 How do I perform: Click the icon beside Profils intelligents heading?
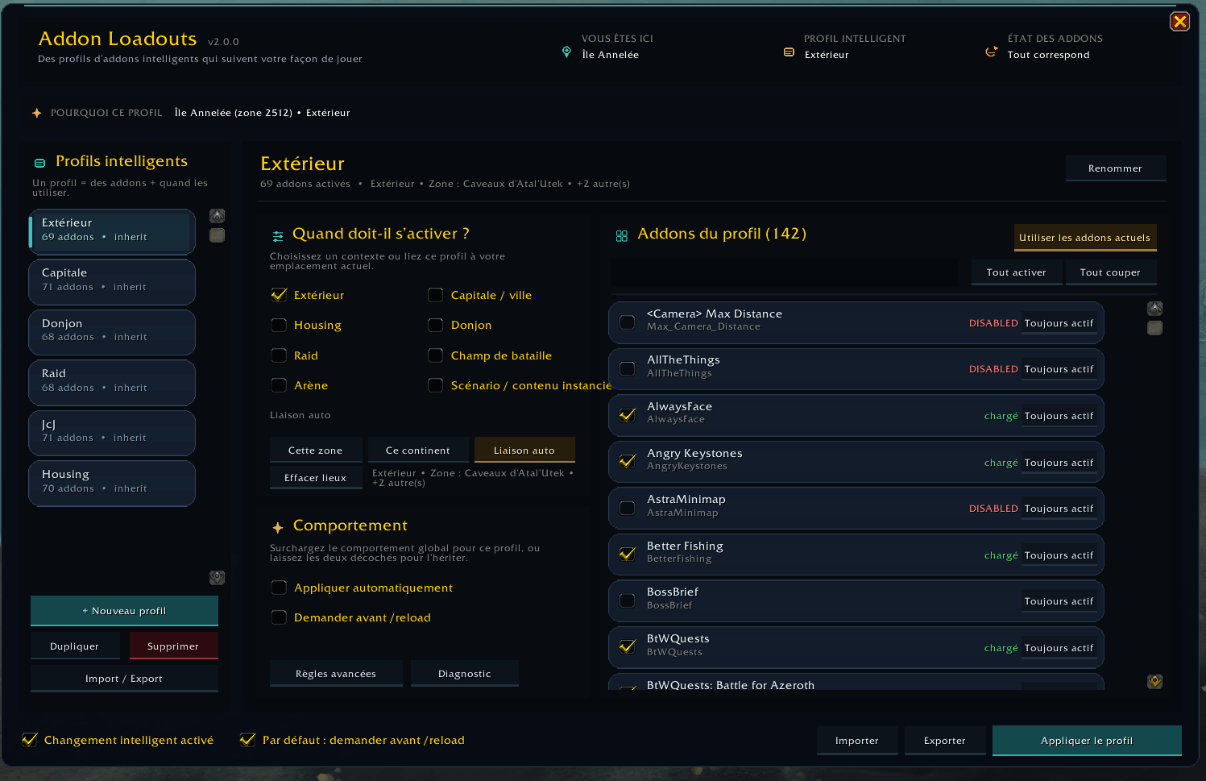[39, 163]
